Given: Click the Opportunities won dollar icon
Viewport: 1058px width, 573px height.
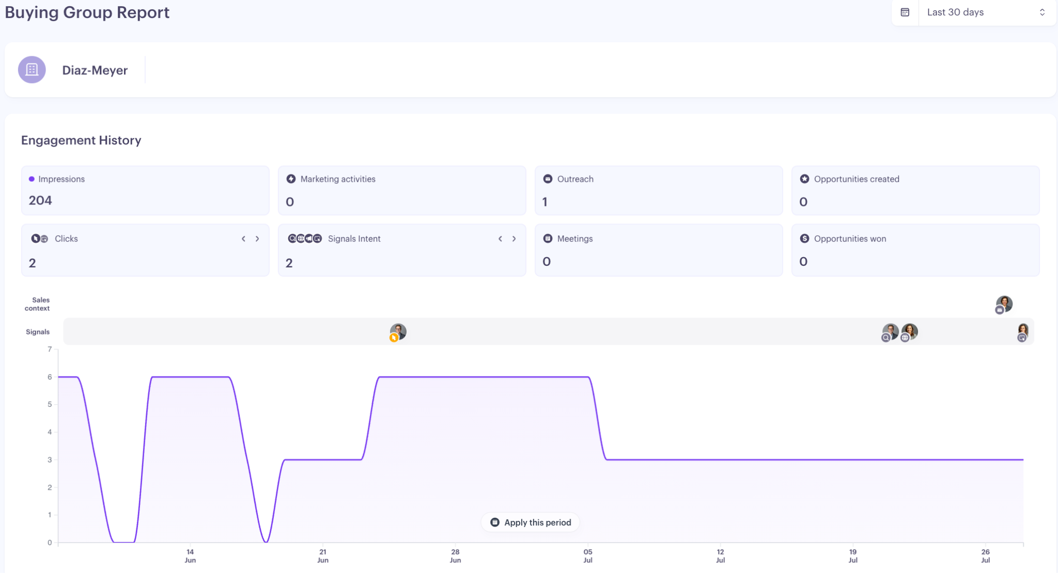Looking at the screenshot, I should [804, 238].
